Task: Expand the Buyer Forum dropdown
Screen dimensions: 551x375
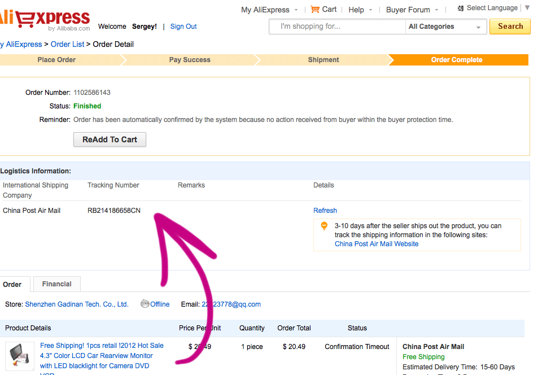Action: pyautogui.click(x=436, y=10)
